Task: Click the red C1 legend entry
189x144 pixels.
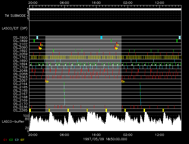Action: (x=5, y=140)
